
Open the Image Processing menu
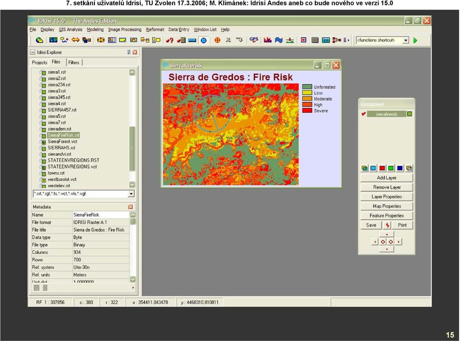[x=125, y=30]
